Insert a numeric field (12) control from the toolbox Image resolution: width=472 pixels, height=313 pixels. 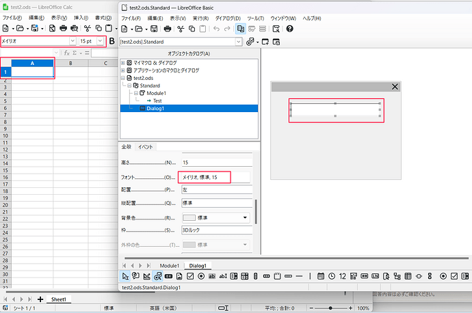click(343, 276)
